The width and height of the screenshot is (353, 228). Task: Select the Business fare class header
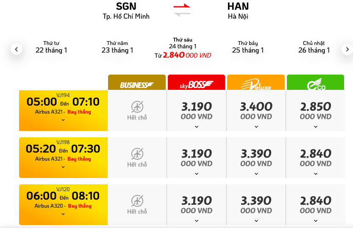(136, 83)
